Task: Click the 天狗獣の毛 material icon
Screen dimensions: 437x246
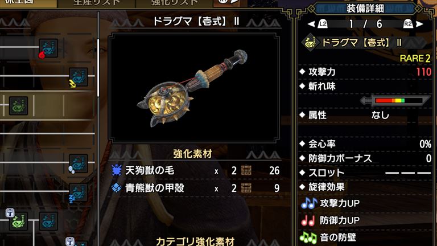Action: tap(116, 170)
